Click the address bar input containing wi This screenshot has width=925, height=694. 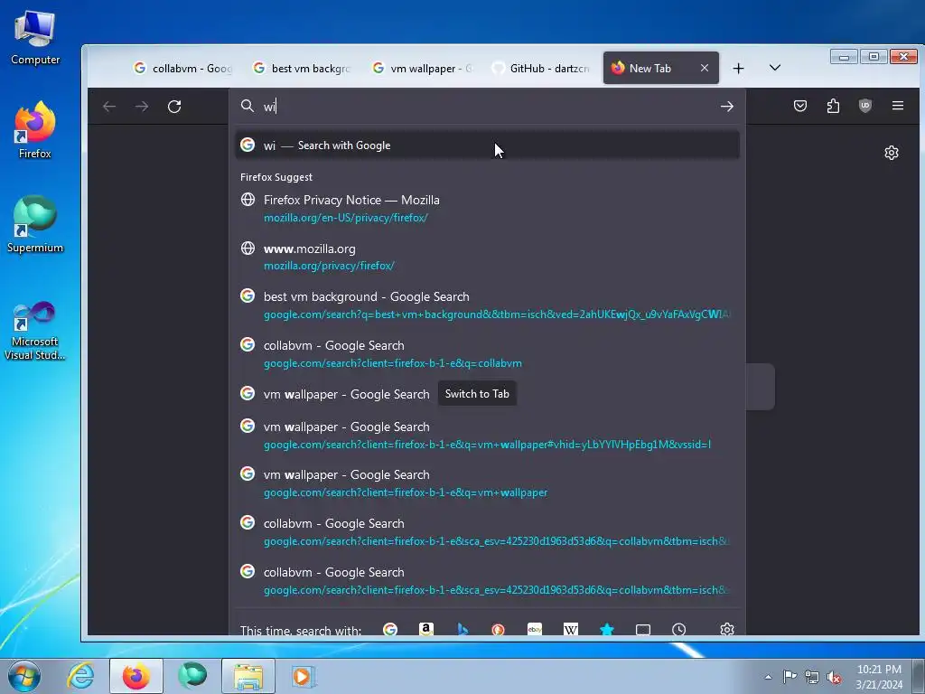click(487, 107)
